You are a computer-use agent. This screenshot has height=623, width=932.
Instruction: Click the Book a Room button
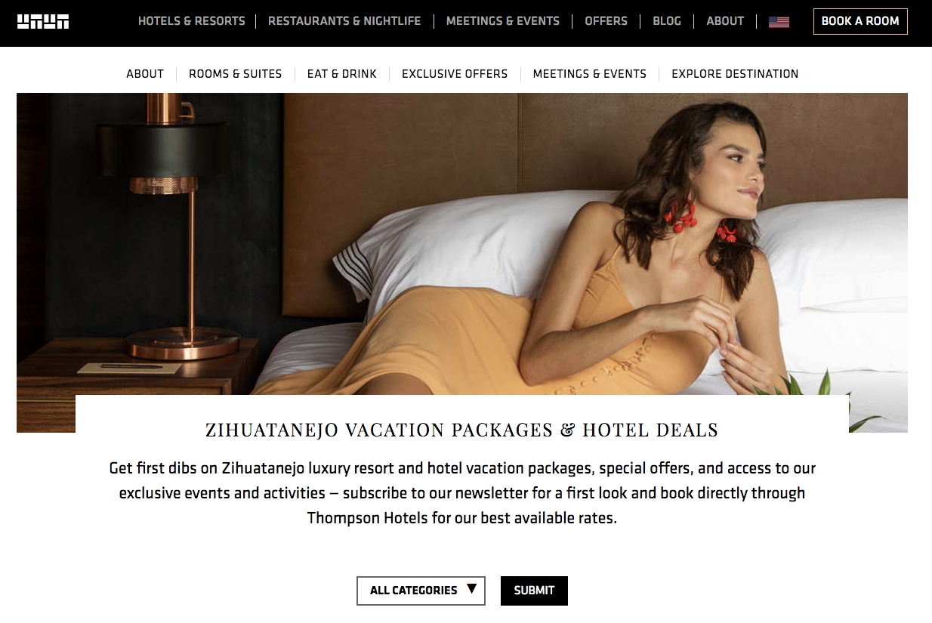coord(860,21)
